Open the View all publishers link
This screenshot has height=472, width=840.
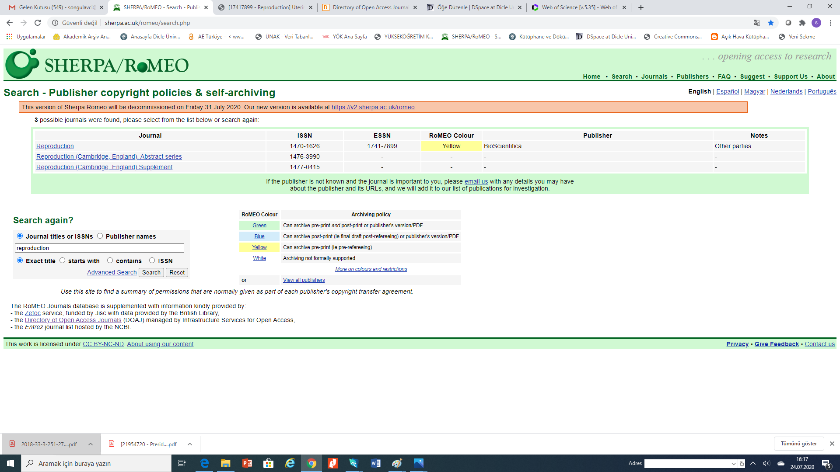(304, 280)
